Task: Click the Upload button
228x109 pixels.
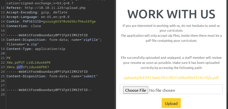Action: pyautogui.click(x=171, y=103)
